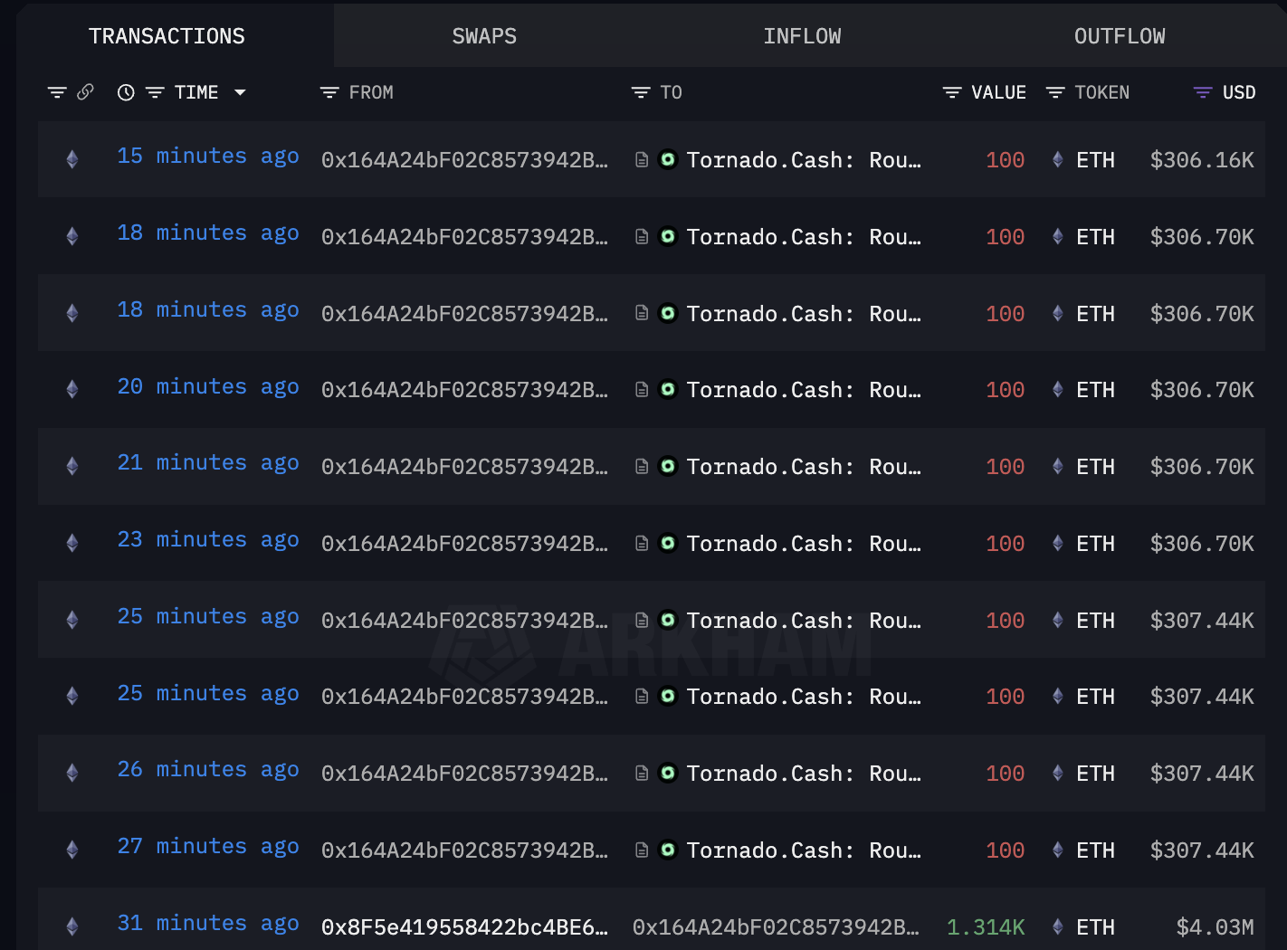Open the '23 minutes ago' transaction link
Image resolution: width=1287 pixels, height=950 pixels.
coord(208,540)
